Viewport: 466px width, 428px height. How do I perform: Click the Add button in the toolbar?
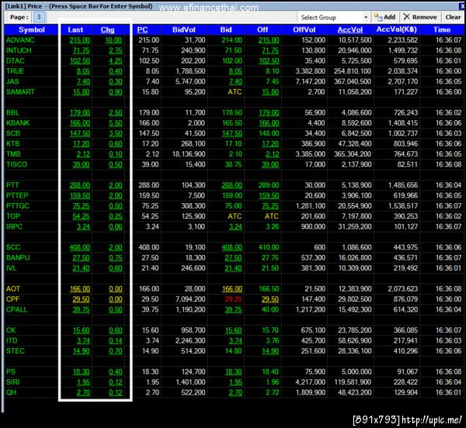(x=385, y=17)
